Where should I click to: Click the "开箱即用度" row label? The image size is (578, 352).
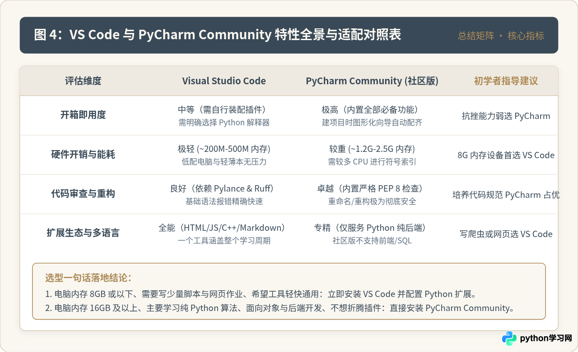tap(83, 115)
